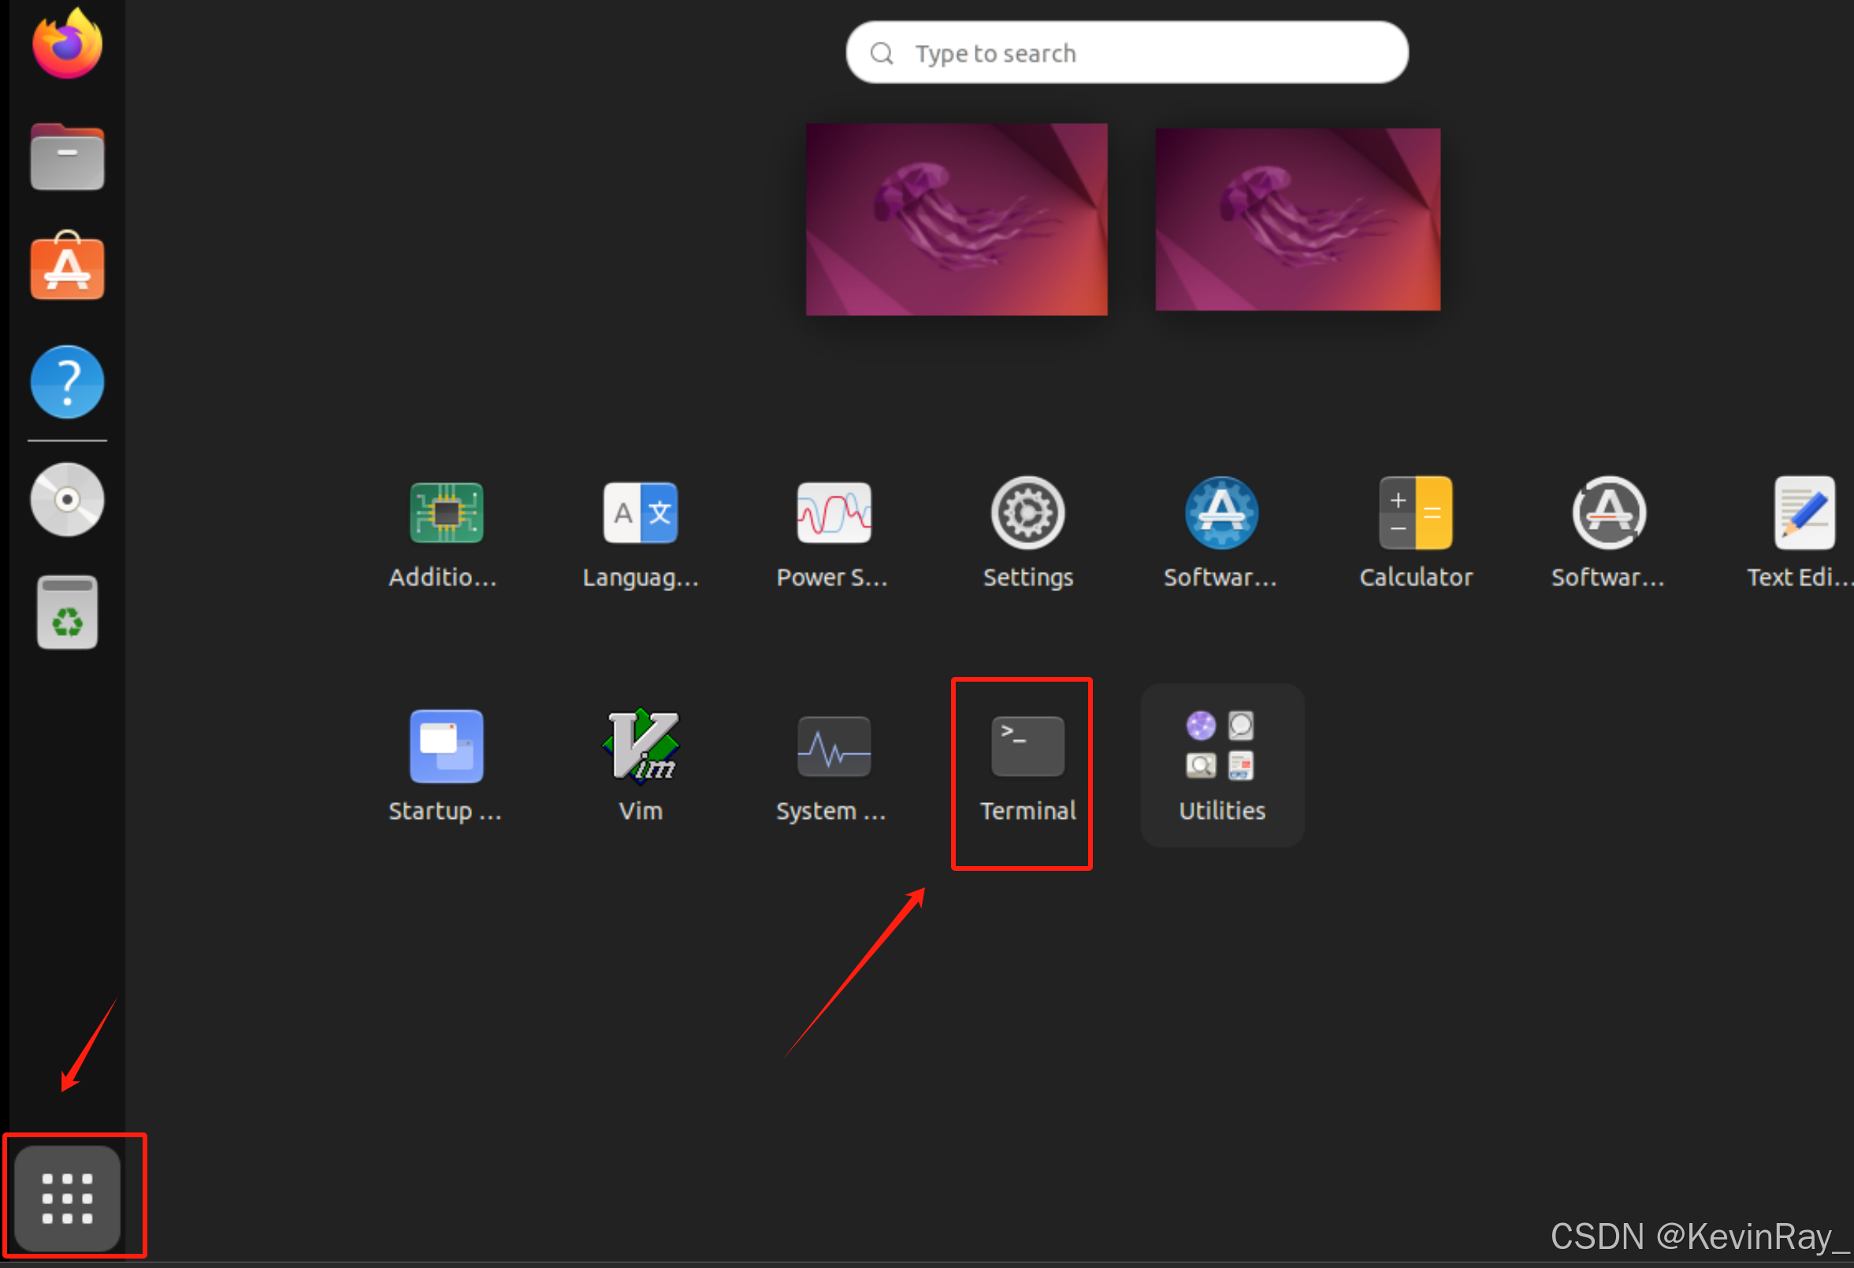The height and width of the screenshot is (1268, 1854).
Task: Open the Utilities app folder
Action: [x=1222, y=765]
